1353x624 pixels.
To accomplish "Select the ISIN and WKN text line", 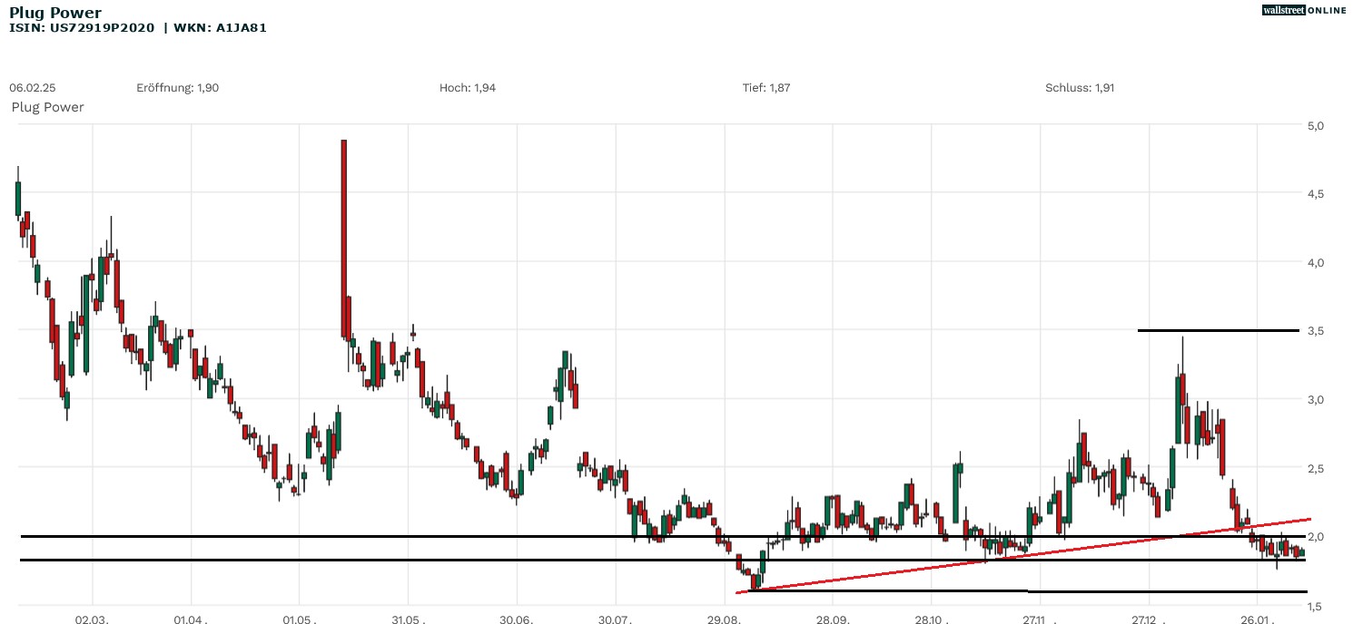I will 138,28.
